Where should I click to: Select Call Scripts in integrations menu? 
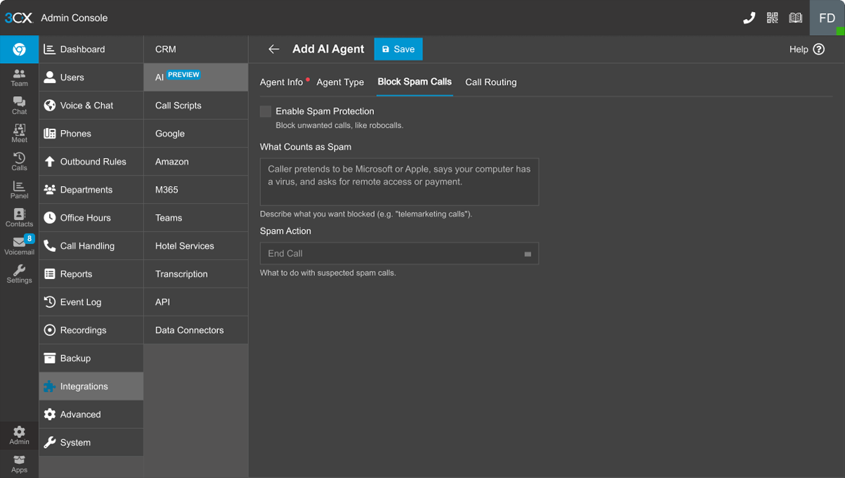tap(179, 105)
